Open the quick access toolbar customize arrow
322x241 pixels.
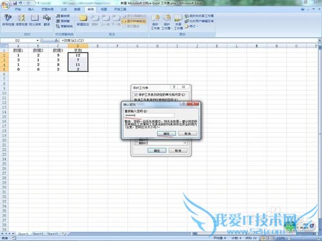pos(38,3)
